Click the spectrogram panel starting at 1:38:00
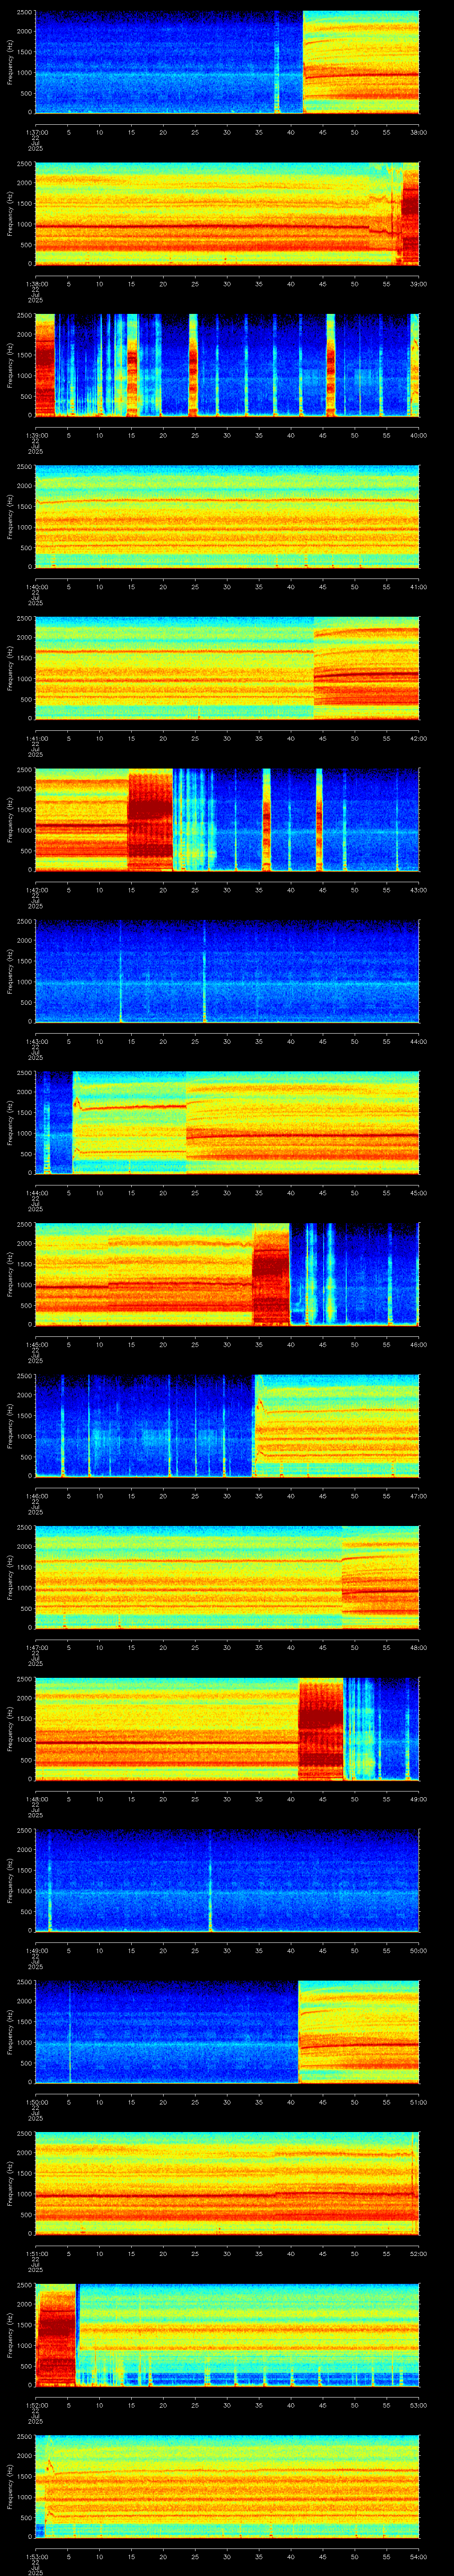 tap(227, 214)
